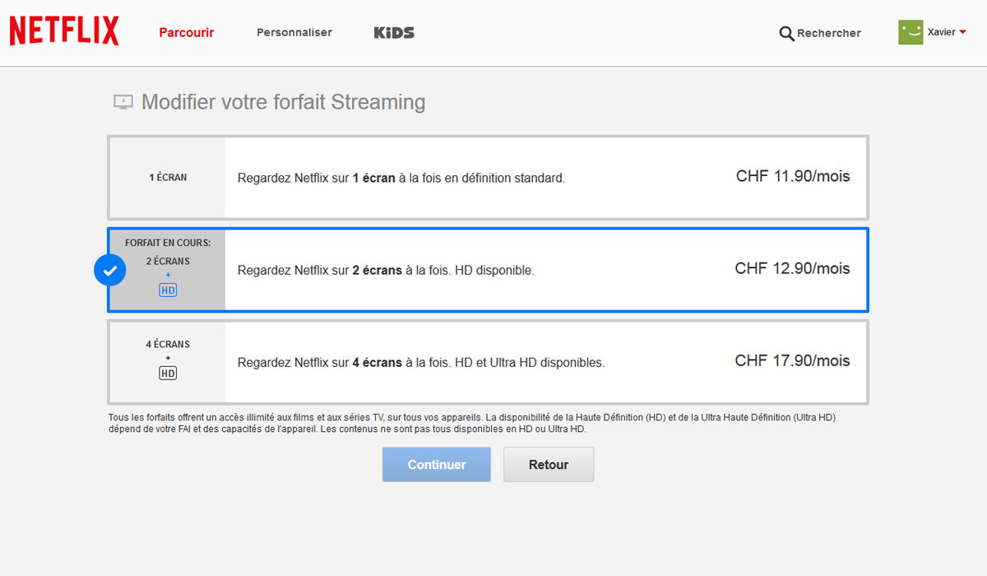Open the KIDS section
Image resolution: width=987 pixels, height=576 pixels.
(393, 33)
